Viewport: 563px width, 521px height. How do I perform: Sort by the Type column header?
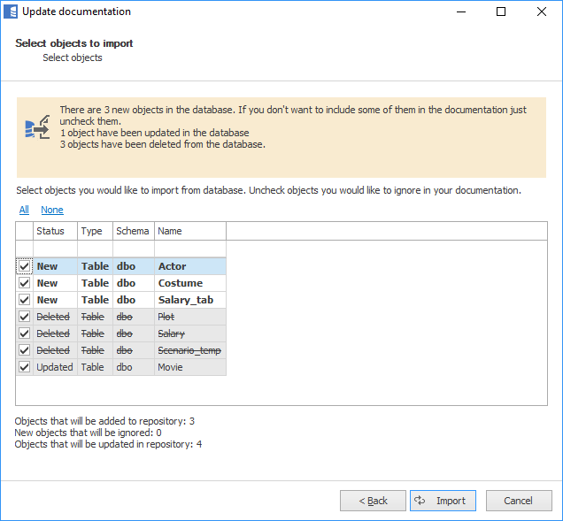[95, 231]
